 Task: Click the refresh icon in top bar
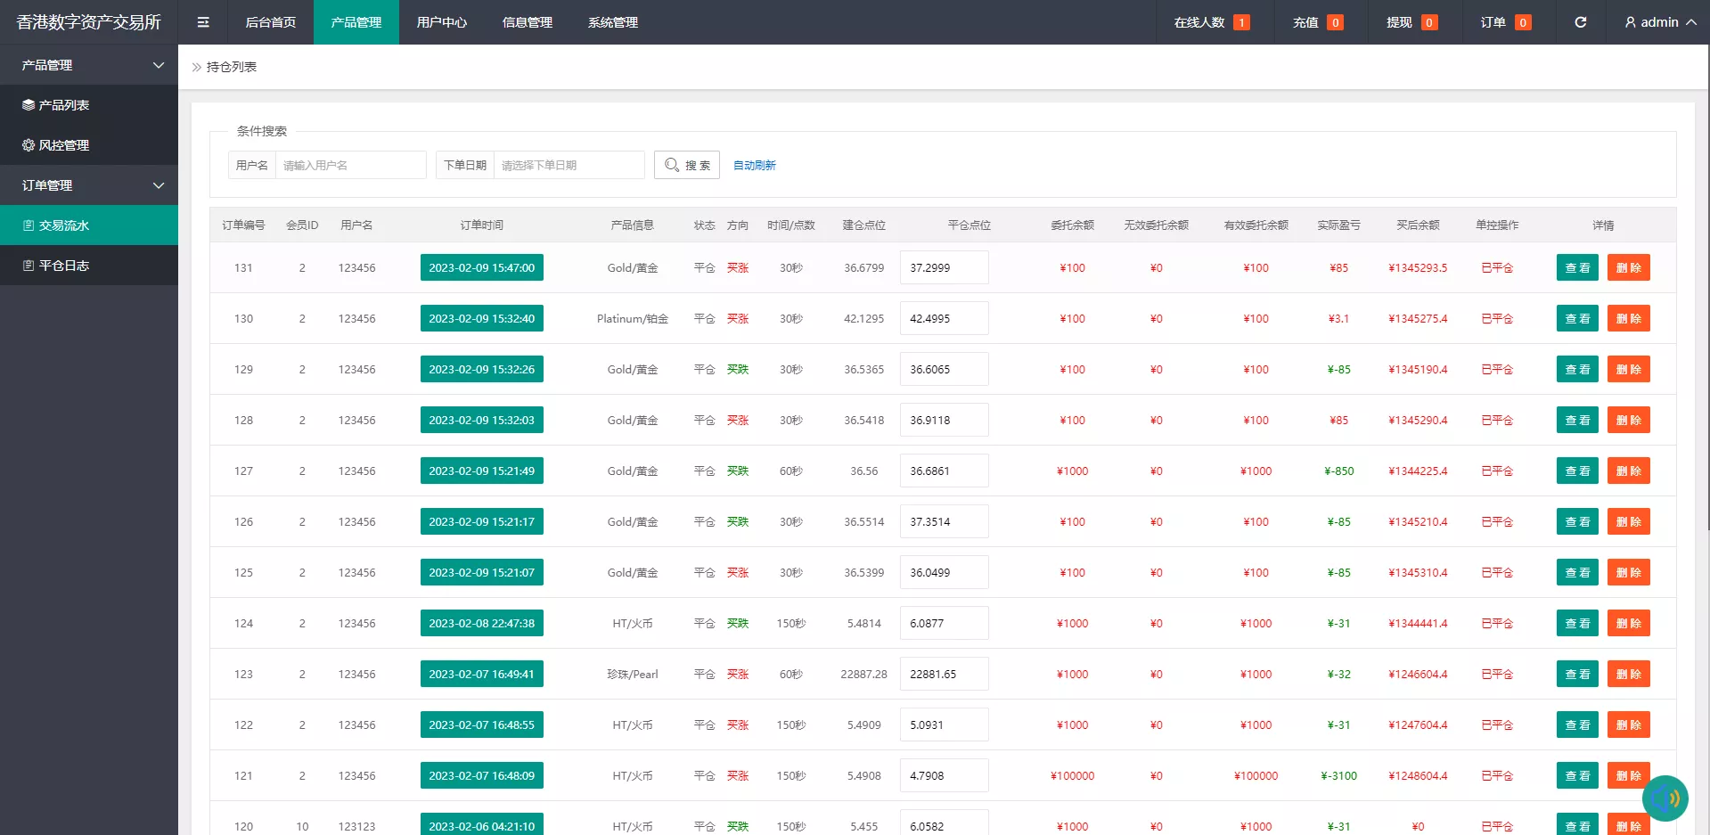1580,22
